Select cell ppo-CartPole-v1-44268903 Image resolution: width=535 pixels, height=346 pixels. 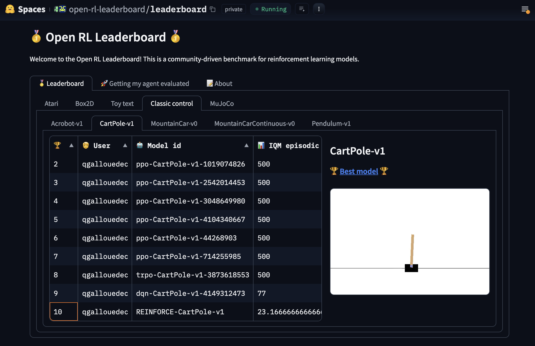(192, 238)
